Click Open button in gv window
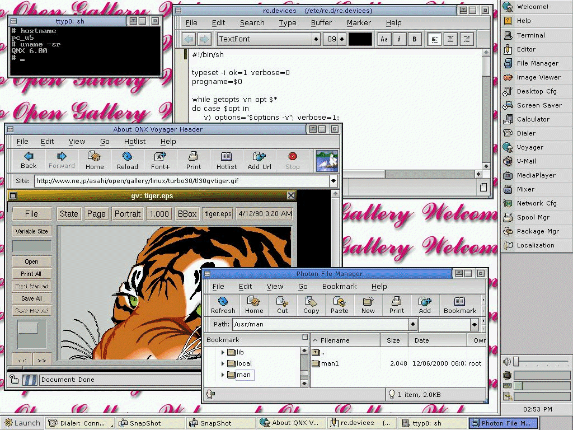The height and width of the screenshot is (430, 573). click(x=31, y=261)
